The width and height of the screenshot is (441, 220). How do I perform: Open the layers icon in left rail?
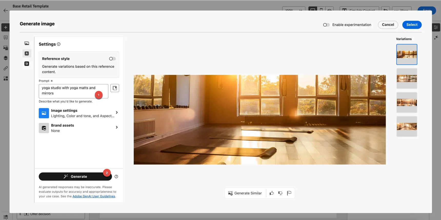click(x=6, y=58)
